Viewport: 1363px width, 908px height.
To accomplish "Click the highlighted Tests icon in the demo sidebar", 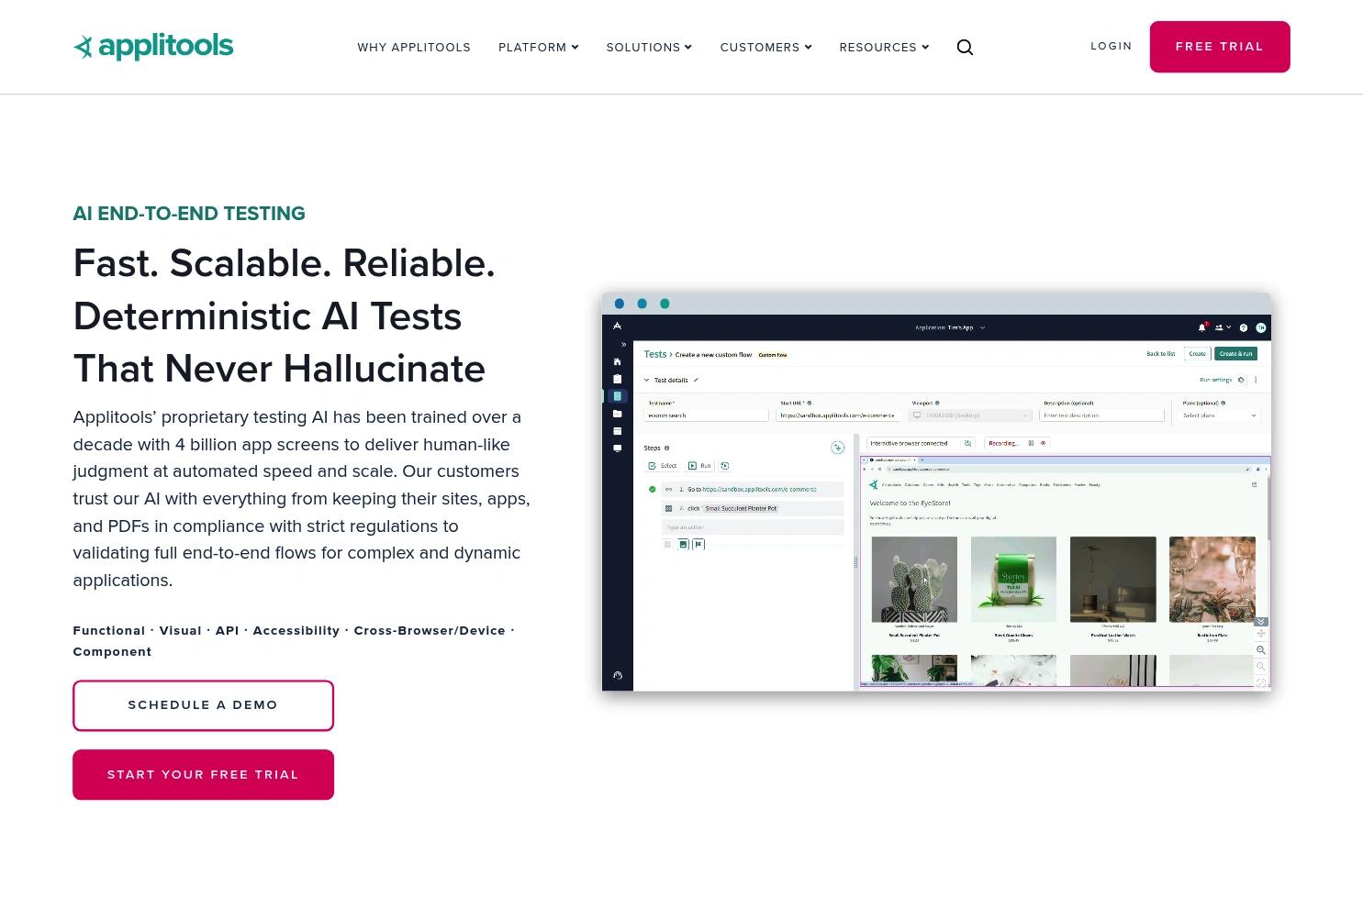I will click(617, 396).
